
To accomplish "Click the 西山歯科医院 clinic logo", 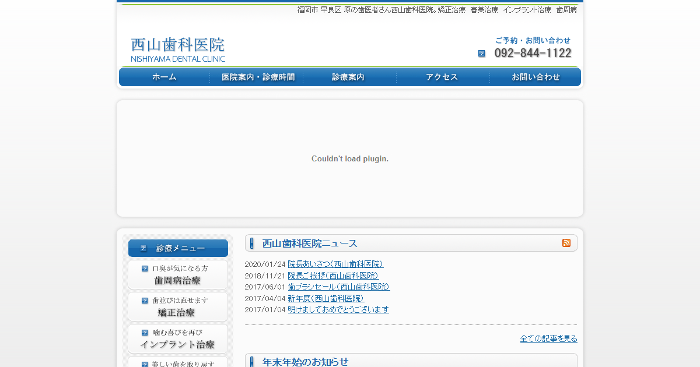I will (178, 50).
